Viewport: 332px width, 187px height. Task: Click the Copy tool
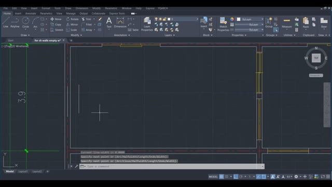click(56, 24)
